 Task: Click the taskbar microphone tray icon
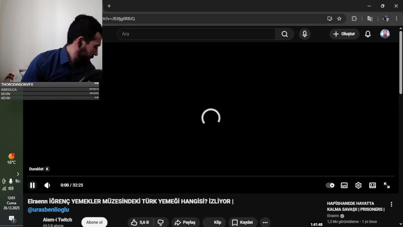11,181
